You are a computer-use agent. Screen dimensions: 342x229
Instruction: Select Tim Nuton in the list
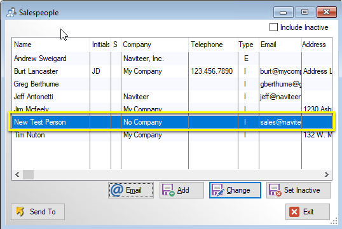172,135
